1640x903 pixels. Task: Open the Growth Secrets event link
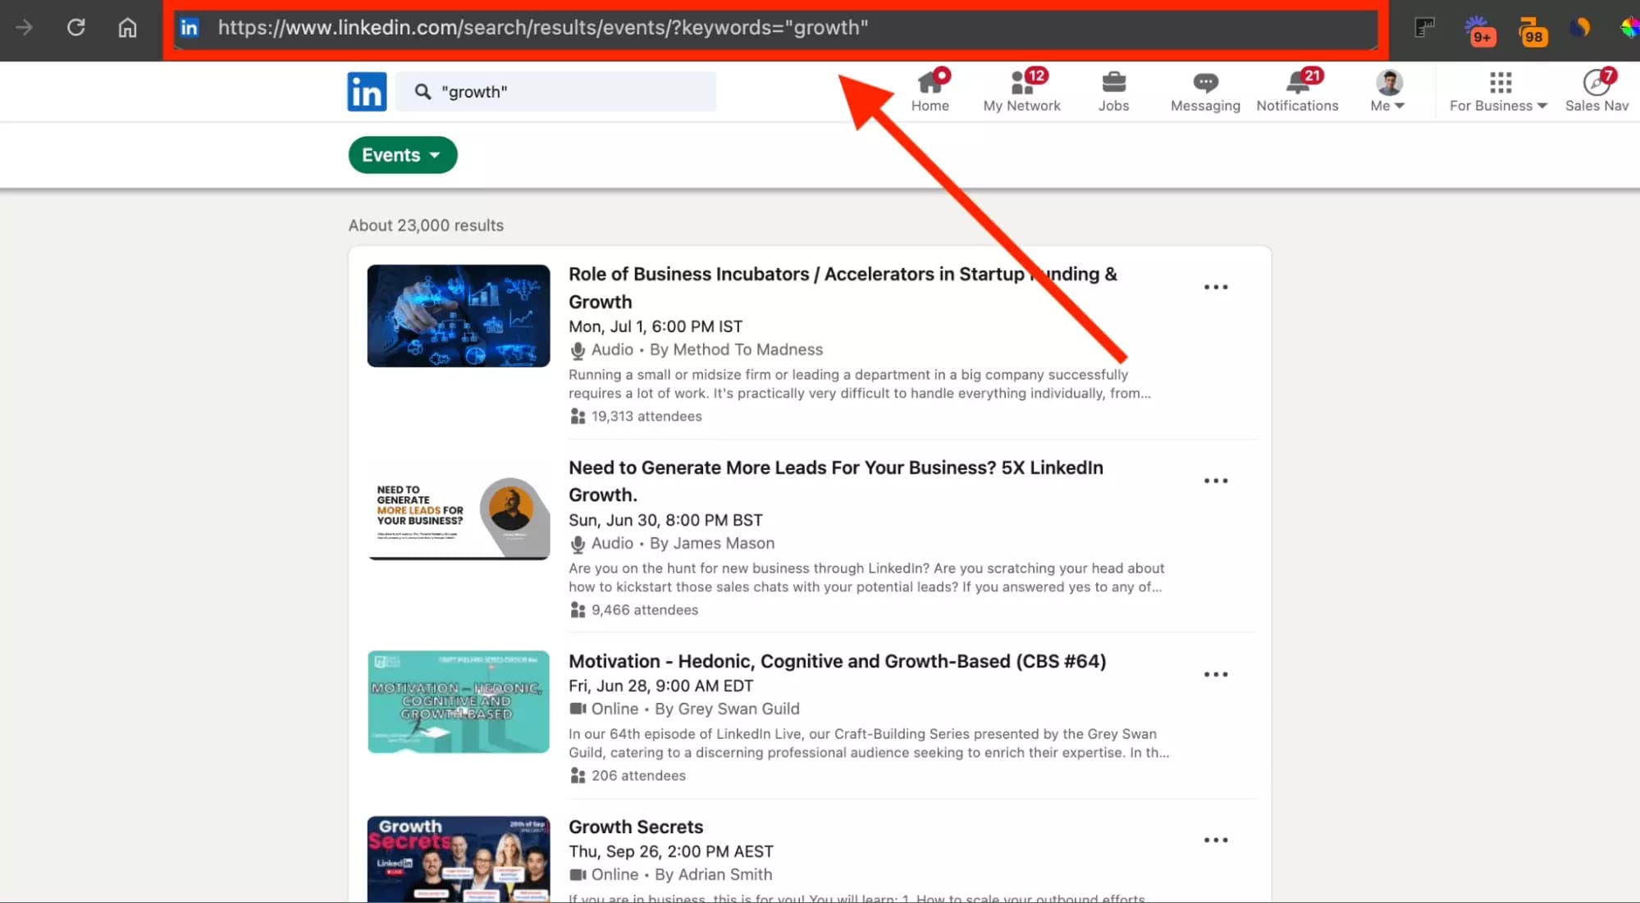click(636, 827)
